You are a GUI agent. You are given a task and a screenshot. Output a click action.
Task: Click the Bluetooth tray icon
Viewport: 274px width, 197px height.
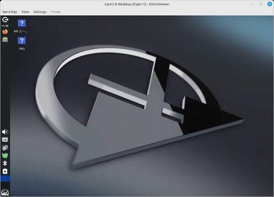[x=5, y=163]
